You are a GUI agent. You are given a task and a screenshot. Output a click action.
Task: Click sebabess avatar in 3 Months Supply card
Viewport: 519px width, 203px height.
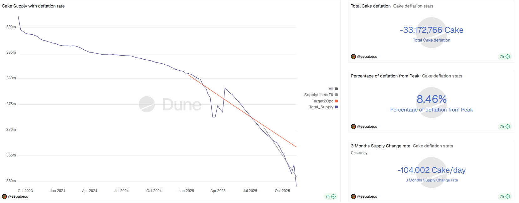(x=353, y=196)
